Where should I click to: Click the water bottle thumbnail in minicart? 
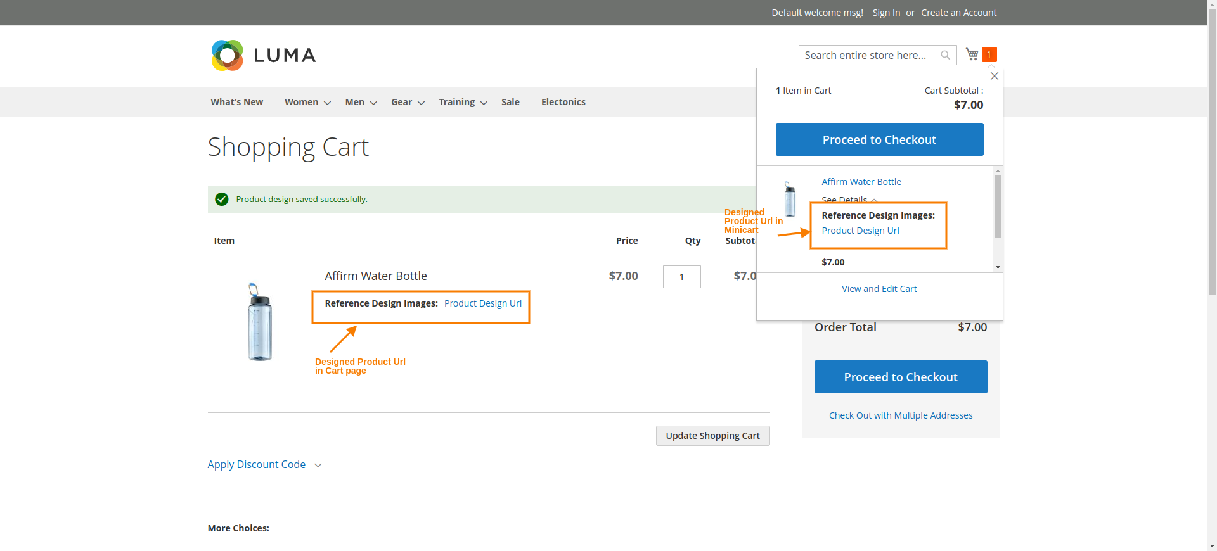click(790, 199)
